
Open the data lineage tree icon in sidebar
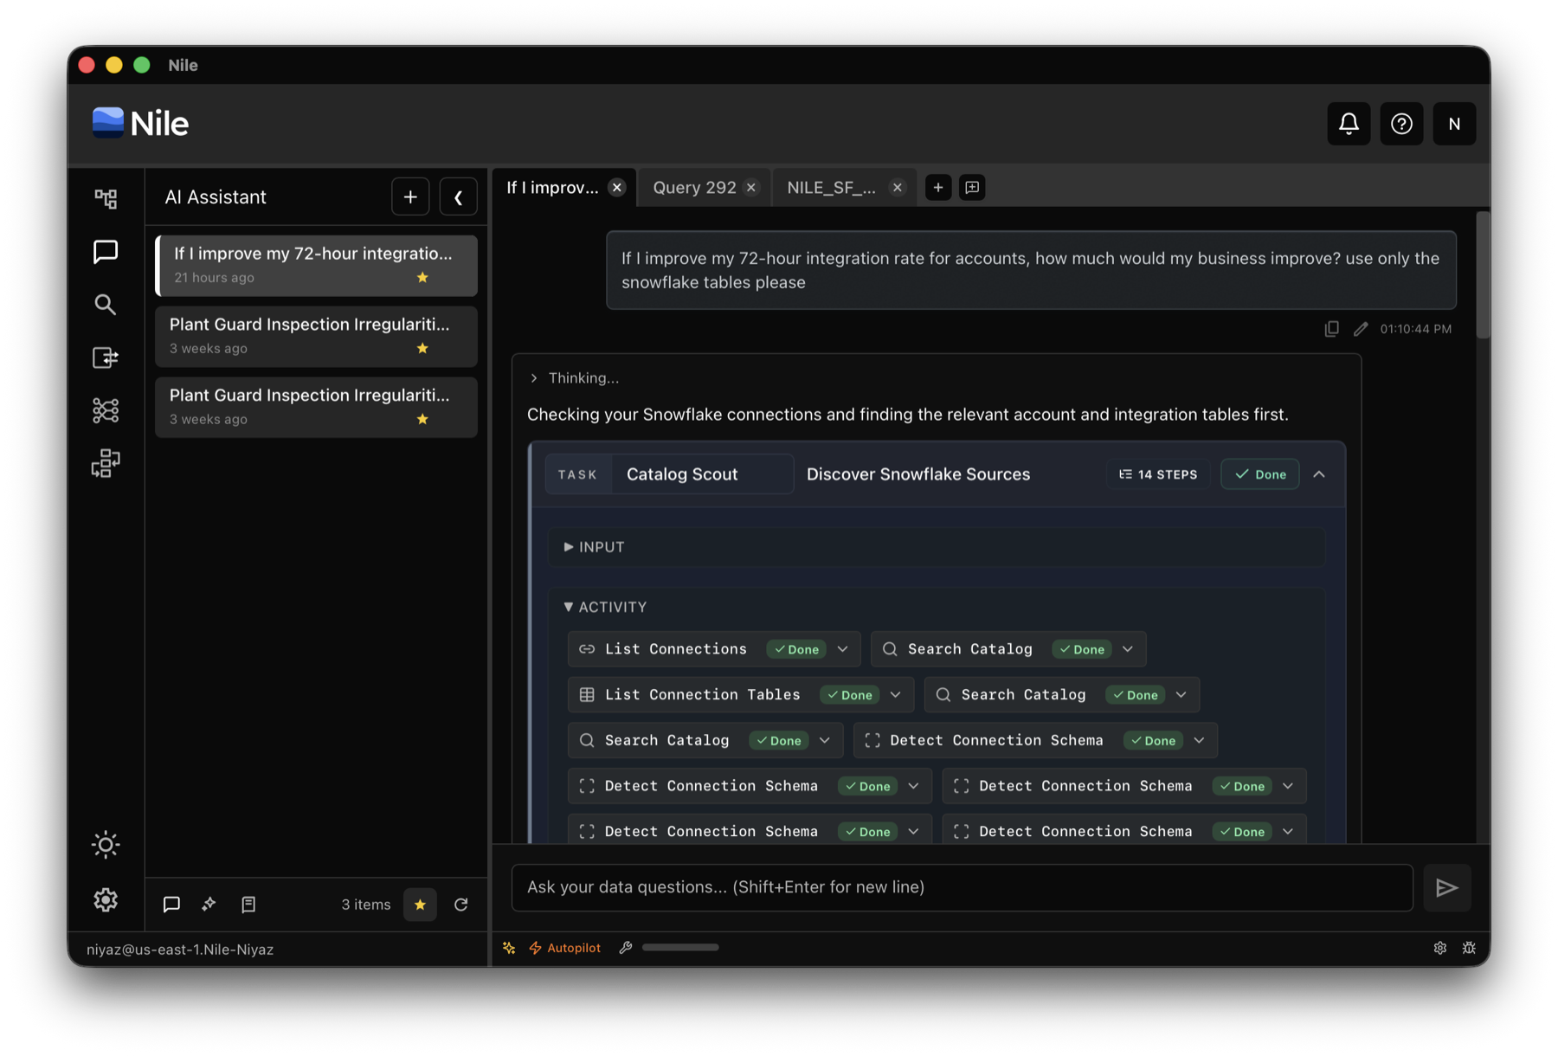coord(106,199)
